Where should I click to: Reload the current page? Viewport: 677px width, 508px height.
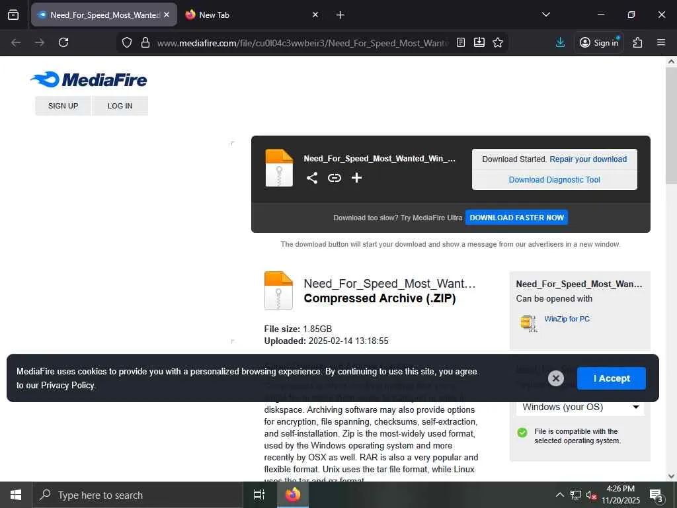pos(63,42)
